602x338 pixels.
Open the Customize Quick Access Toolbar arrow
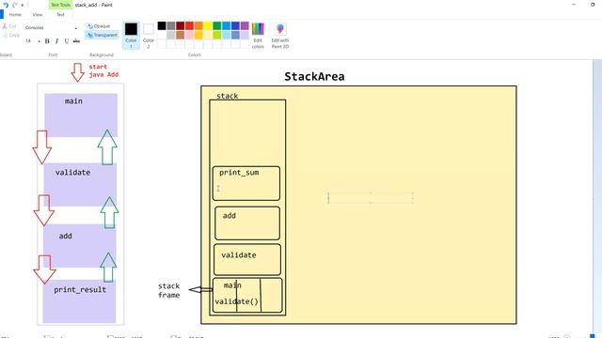click(23, 6)
